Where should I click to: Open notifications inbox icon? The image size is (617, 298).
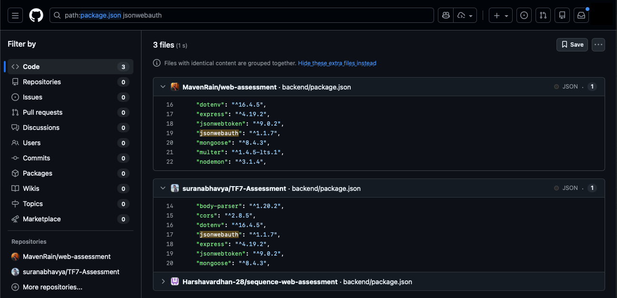click(581, 15)
